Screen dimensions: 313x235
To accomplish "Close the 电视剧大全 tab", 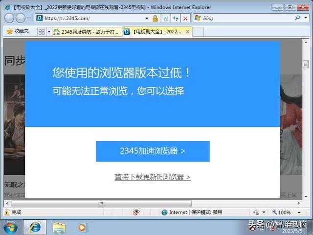I will pyautogui.click(x=187, y=31).
